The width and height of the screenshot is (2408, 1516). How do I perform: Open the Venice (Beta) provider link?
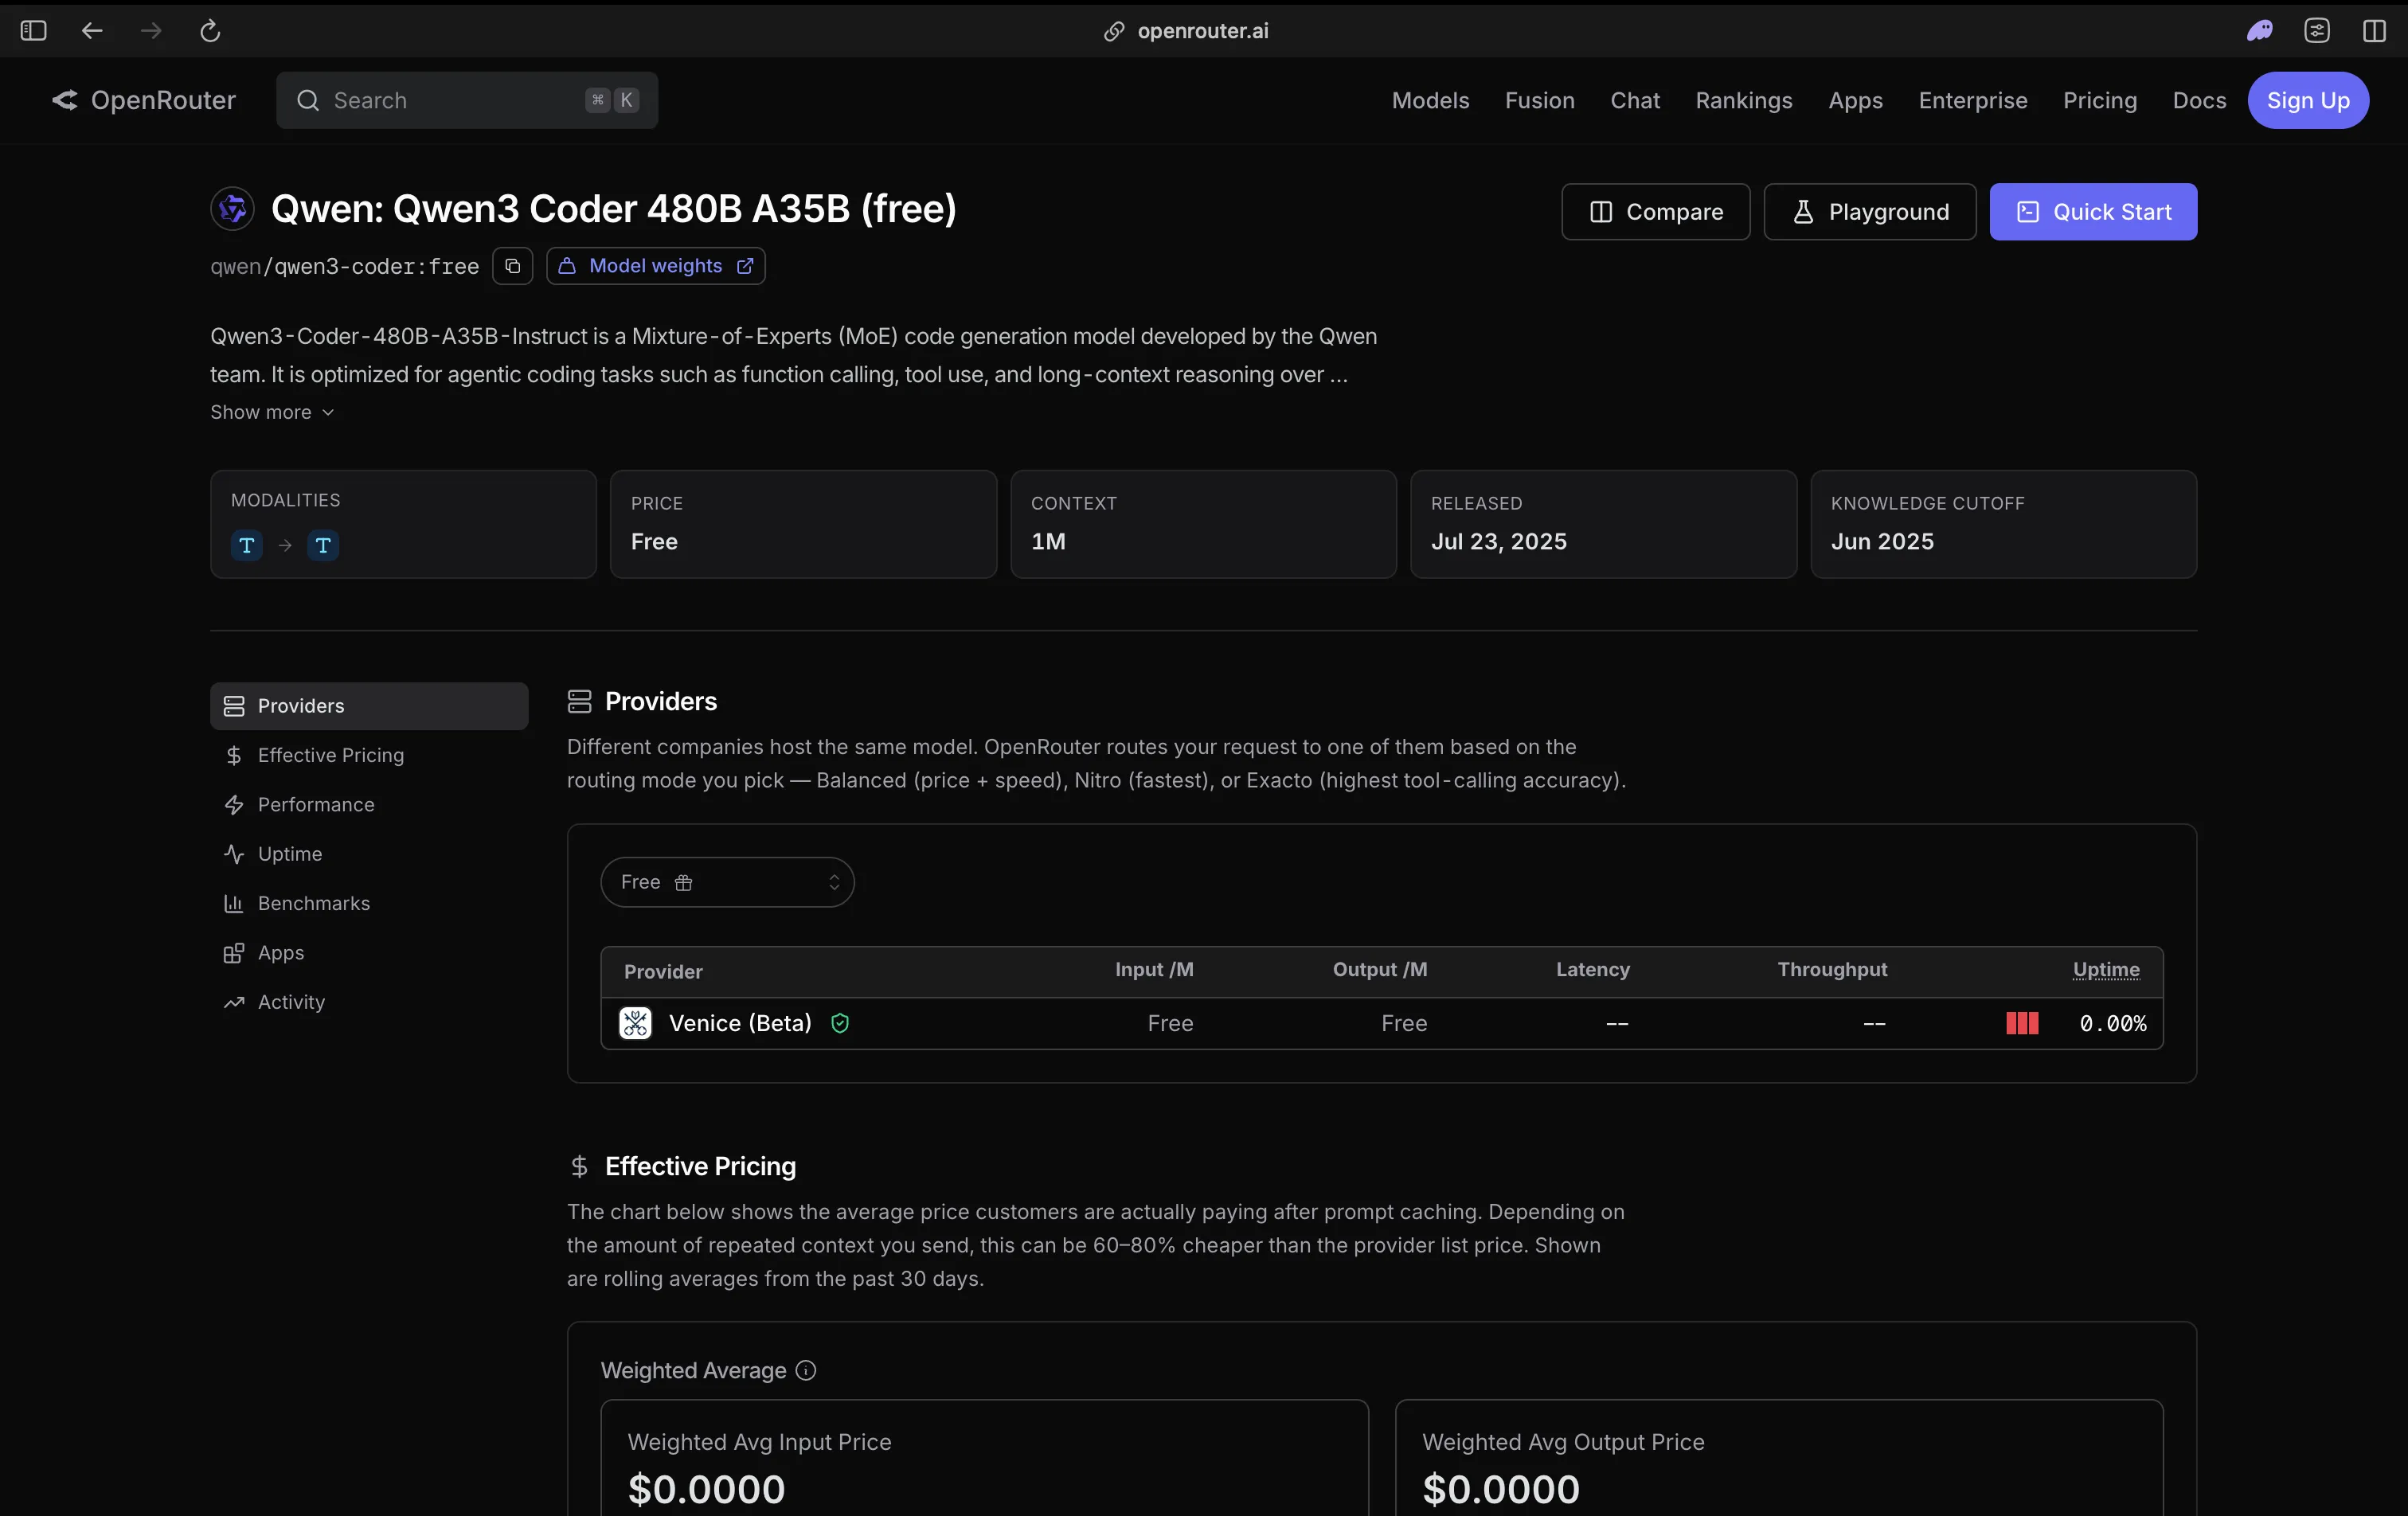(740, 1023)
